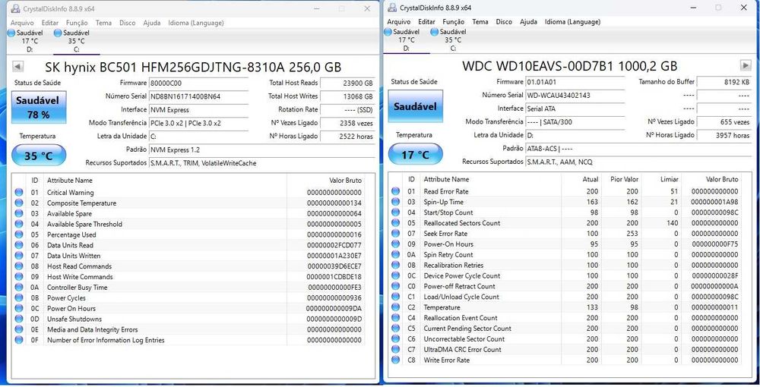This screenshot has width=760, height=387.
Task: Open Editar menu in left window
Action: click(x=50, y=23)
